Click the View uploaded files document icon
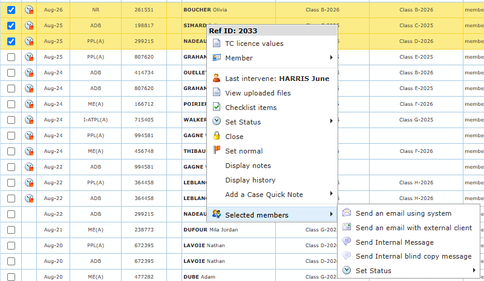Image resolution: width=484 pixels, height=281 pixels. point(217,92)
